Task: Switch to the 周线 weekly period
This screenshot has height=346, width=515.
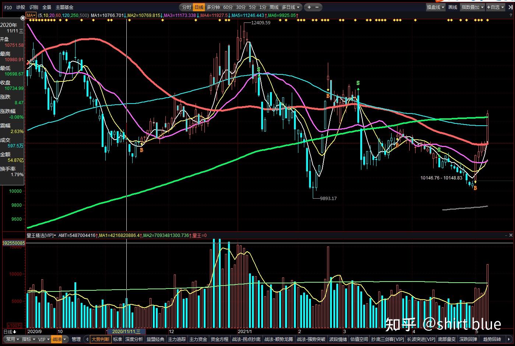Action: pyautogui.click(x=274, y=7)
